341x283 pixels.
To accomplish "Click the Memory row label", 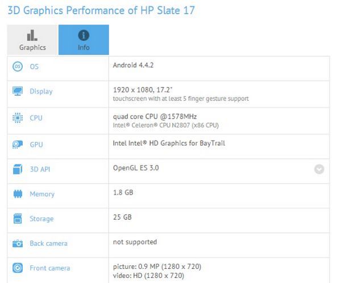I will (42, 194).
